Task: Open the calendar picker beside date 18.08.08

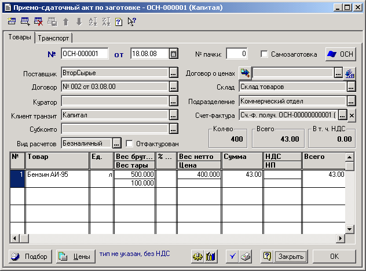Action: (x=173, y=54)
